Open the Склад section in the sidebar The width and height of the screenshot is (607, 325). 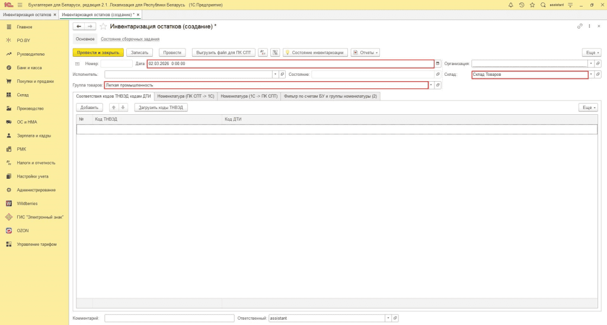(23, 95)
